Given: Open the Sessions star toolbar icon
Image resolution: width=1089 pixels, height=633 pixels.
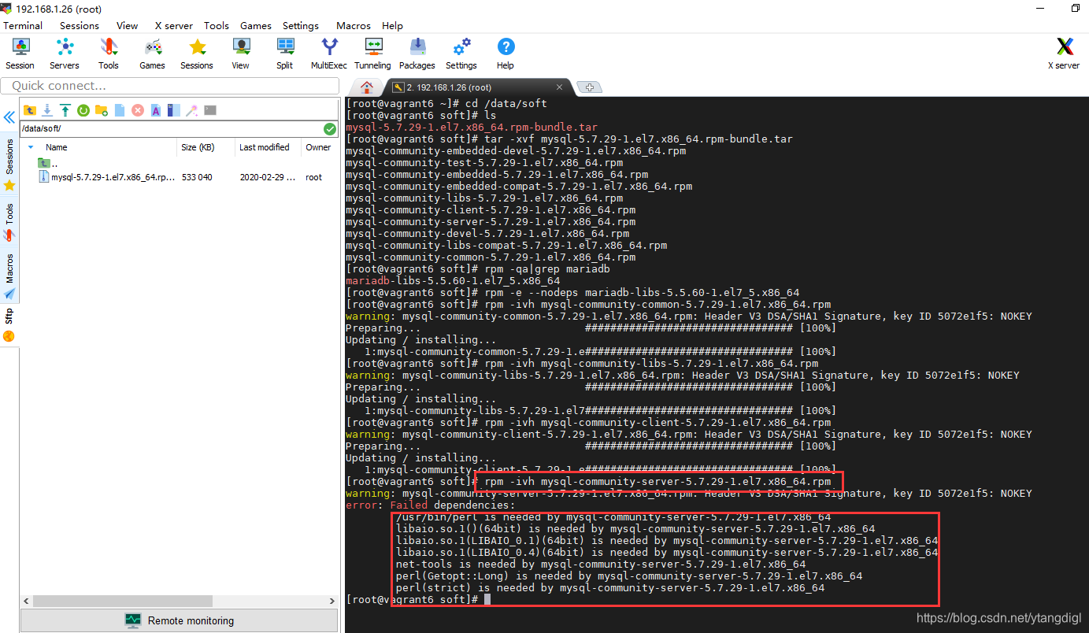Looking at the screenshot, I should click(x=197, y=54).
